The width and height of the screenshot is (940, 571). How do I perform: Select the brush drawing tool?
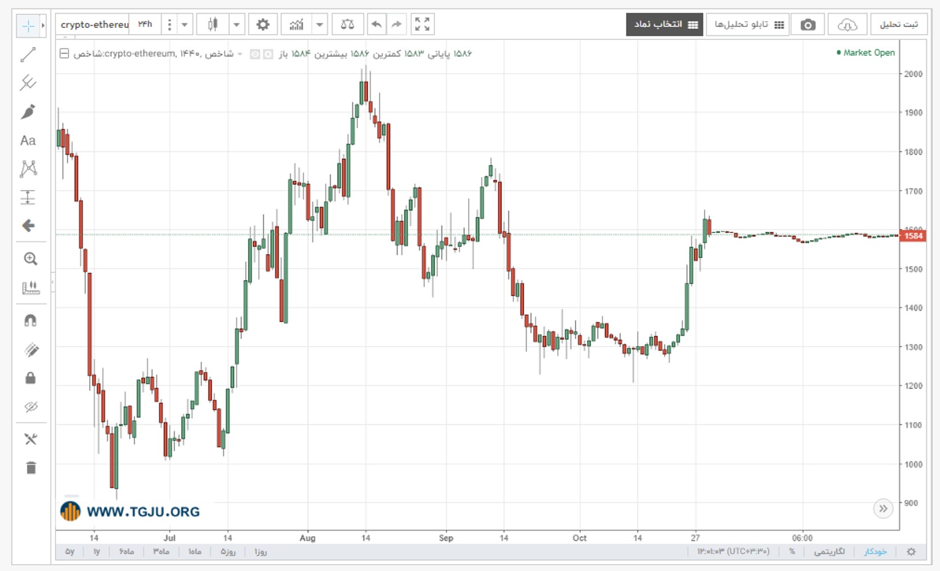coord(28,111)
